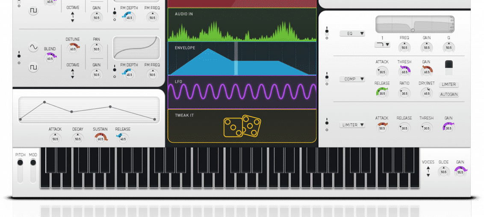The width and height of the screenshot is (484, 217).
Task: Click the purple Blend knob
Action: click(50, 58)
